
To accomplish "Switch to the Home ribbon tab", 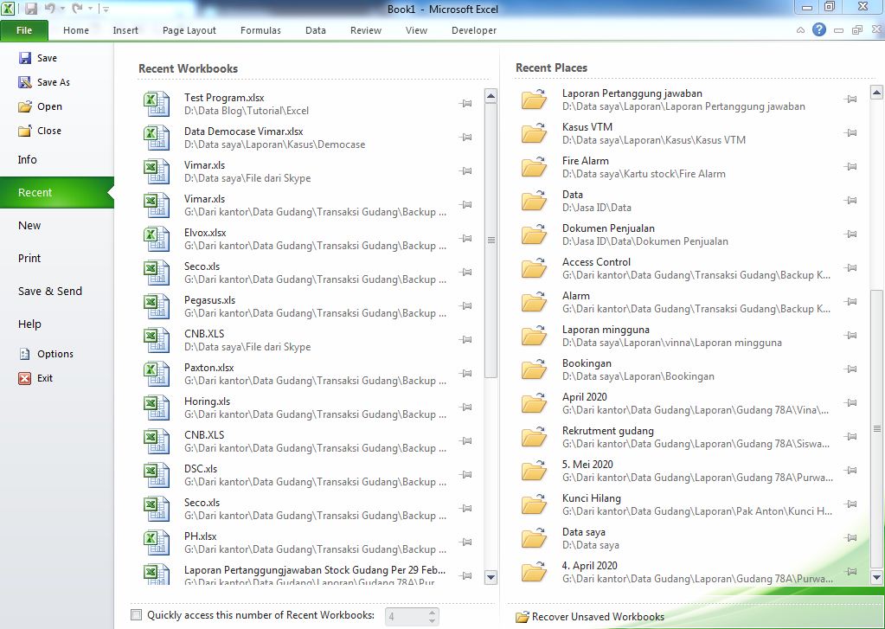I will click(75, 30).
